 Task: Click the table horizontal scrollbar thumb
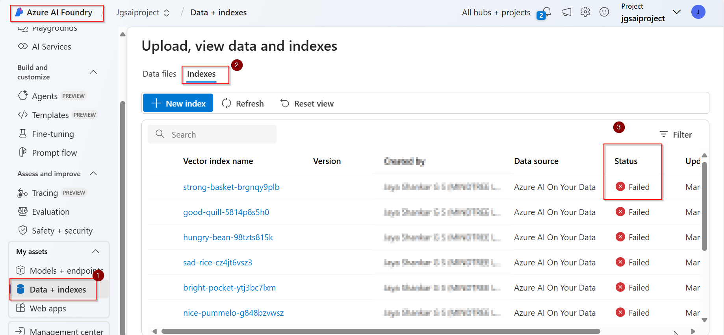click(381, 331)
